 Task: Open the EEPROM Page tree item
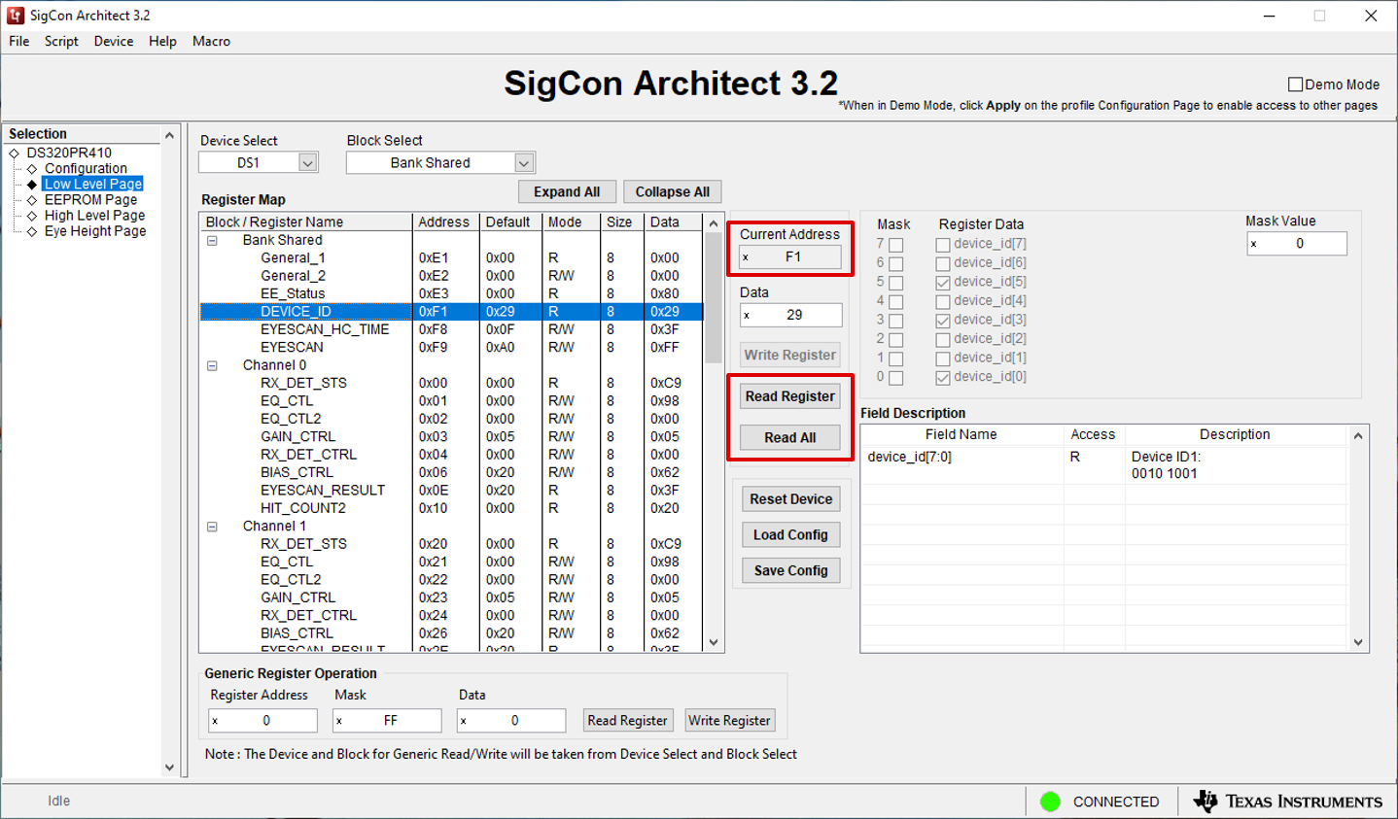(x=90, y=200)
